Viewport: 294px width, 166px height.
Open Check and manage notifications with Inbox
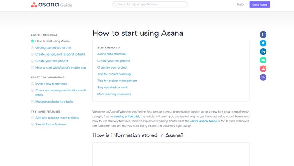click(x=60, y=92)
